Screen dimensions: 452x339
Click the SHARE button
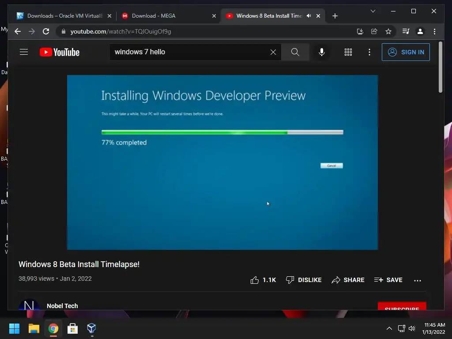(348, 280)
